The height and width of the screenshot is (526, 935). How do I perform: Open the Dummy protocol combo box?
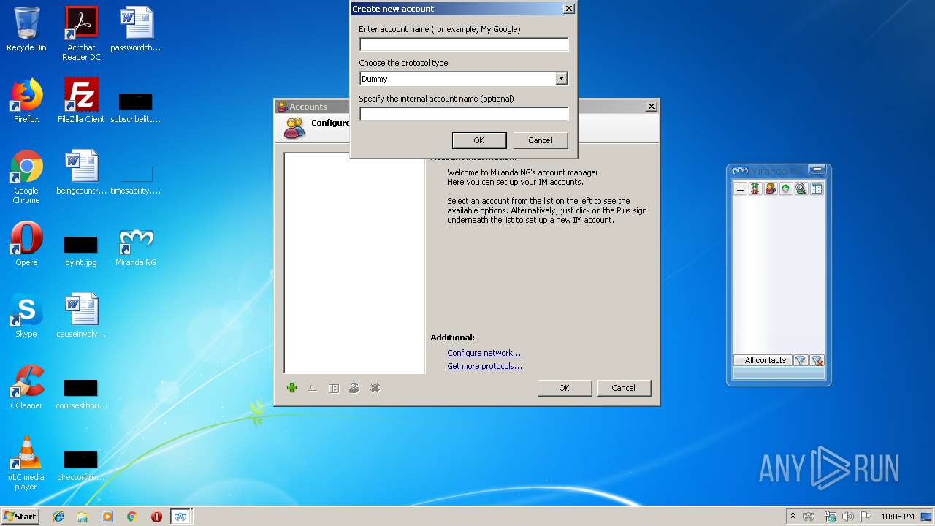(x=464, y=78)
